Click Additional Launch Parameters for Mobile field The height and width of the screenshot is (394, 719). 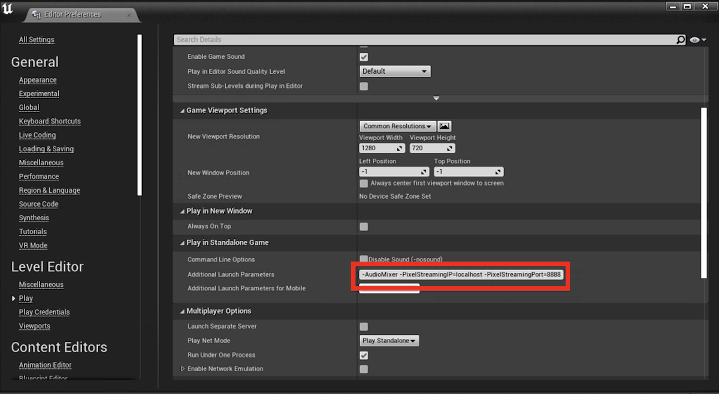coord(389,289)
